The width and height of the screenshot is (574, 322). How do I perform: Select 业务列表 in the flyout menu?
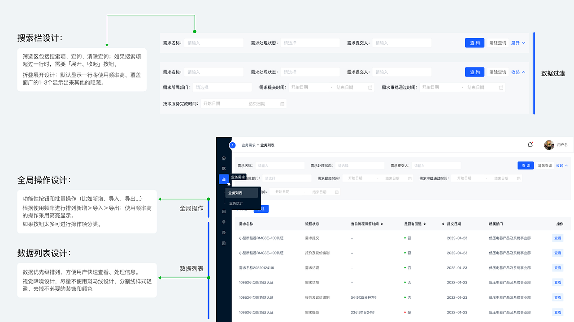coord(242,193)
